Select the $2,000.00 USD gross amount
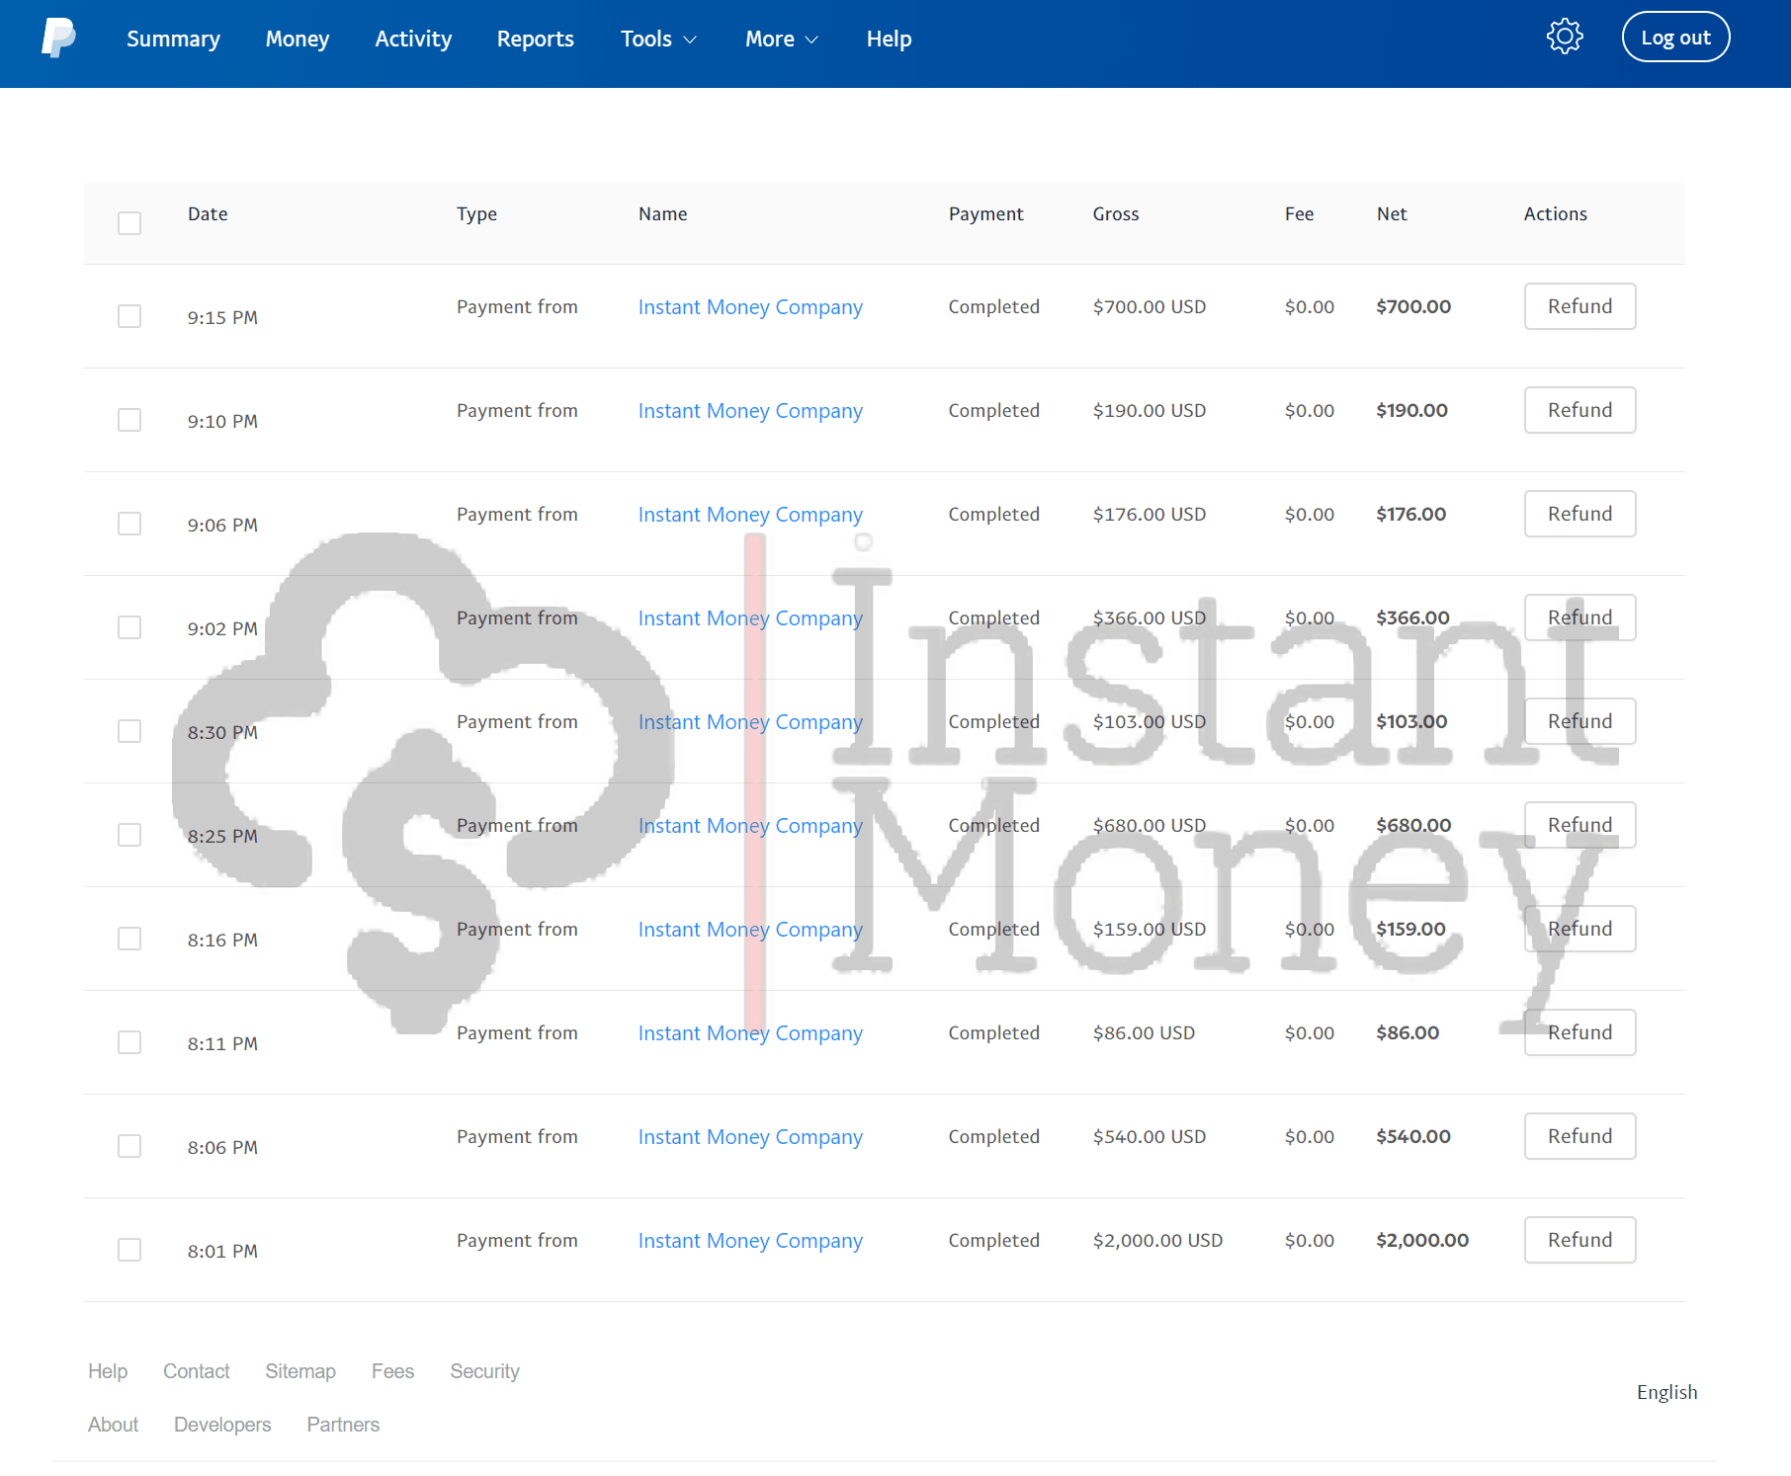 pyautogui.click(x=1157, y=1240)
